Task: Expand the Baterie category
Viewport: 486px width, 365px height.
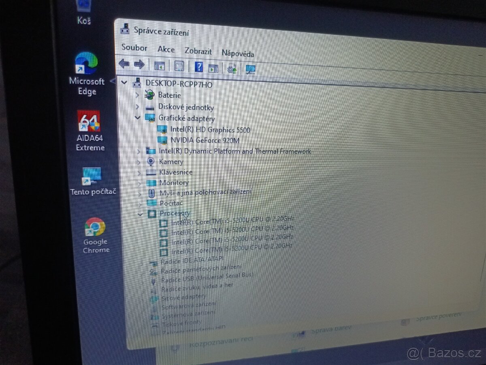Action: (x=137, y=95)
